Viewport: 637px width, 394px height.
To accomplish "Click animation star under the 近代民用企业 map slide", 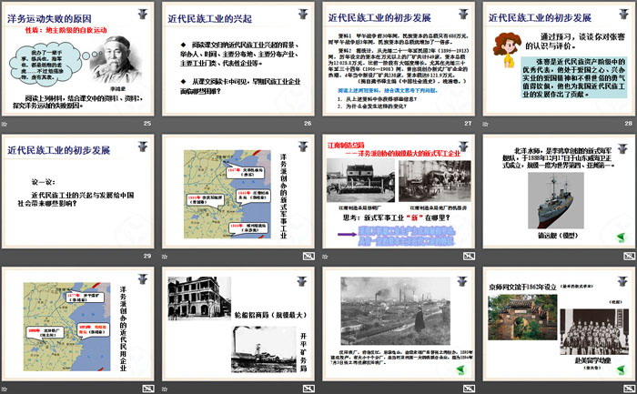I will tap(5, 389).
